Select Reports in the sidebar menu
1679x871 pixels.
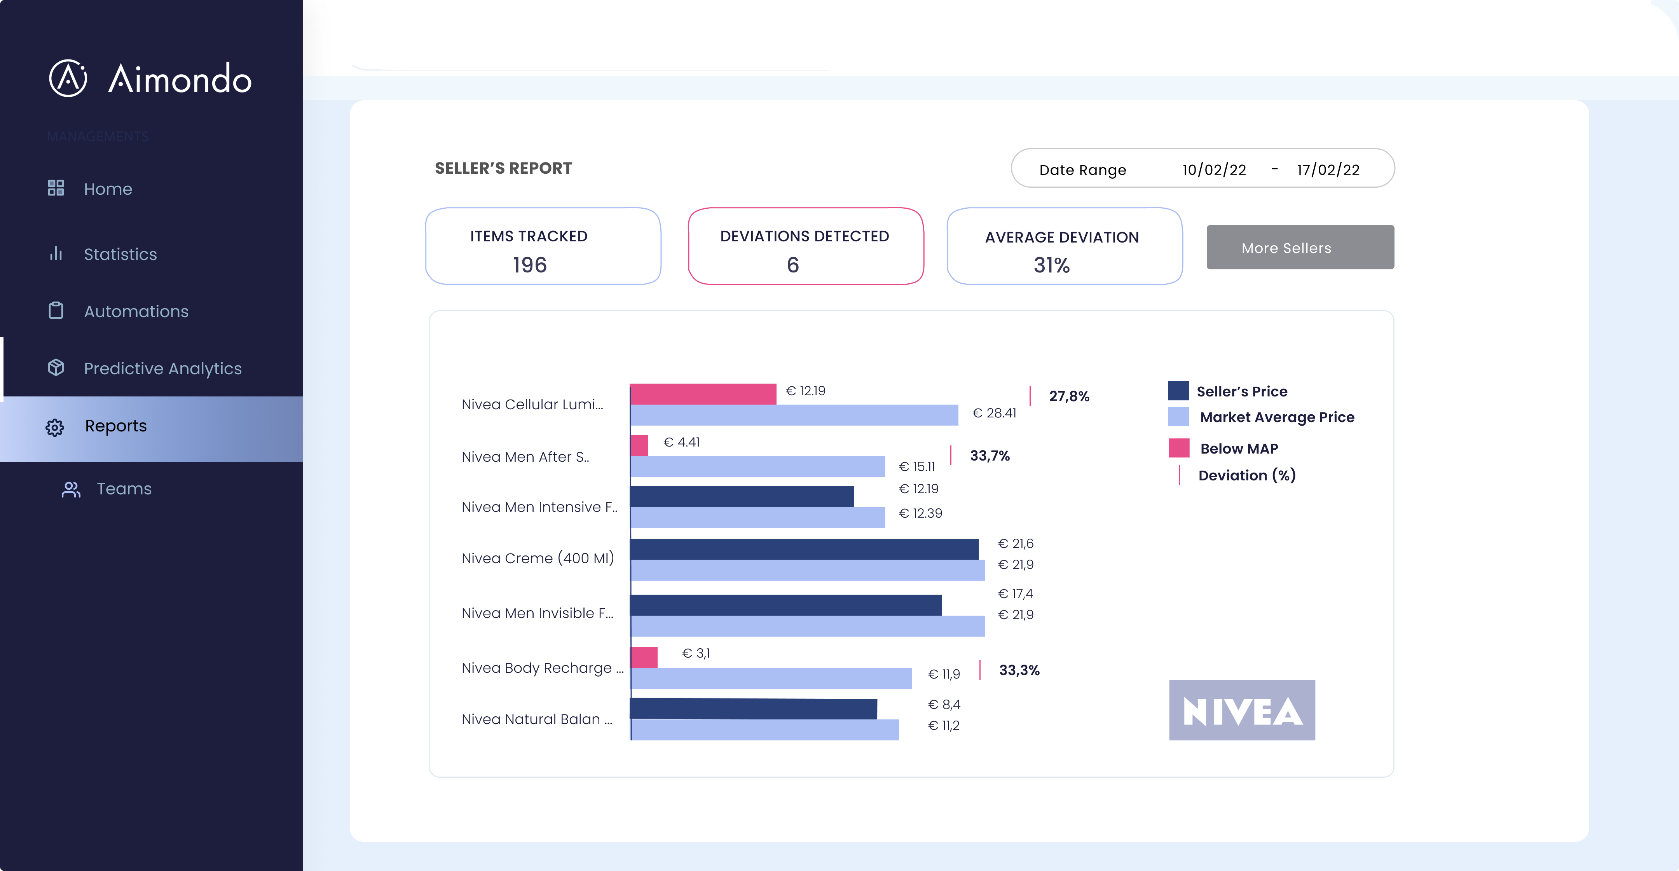115,426
